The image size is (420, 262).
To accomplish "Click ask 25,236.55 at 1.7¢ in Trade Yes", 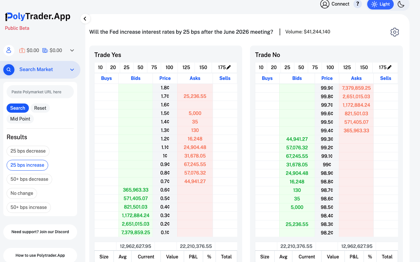I will coord(195,96).
